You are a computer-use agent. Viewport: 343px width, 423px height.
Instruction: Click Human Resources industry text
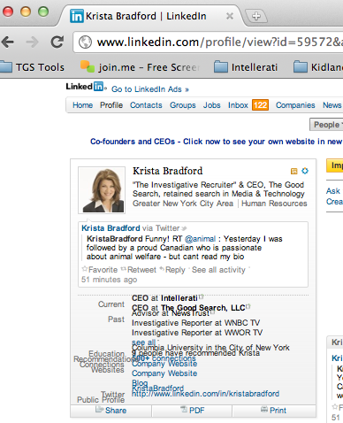click(x=274, y=204)
